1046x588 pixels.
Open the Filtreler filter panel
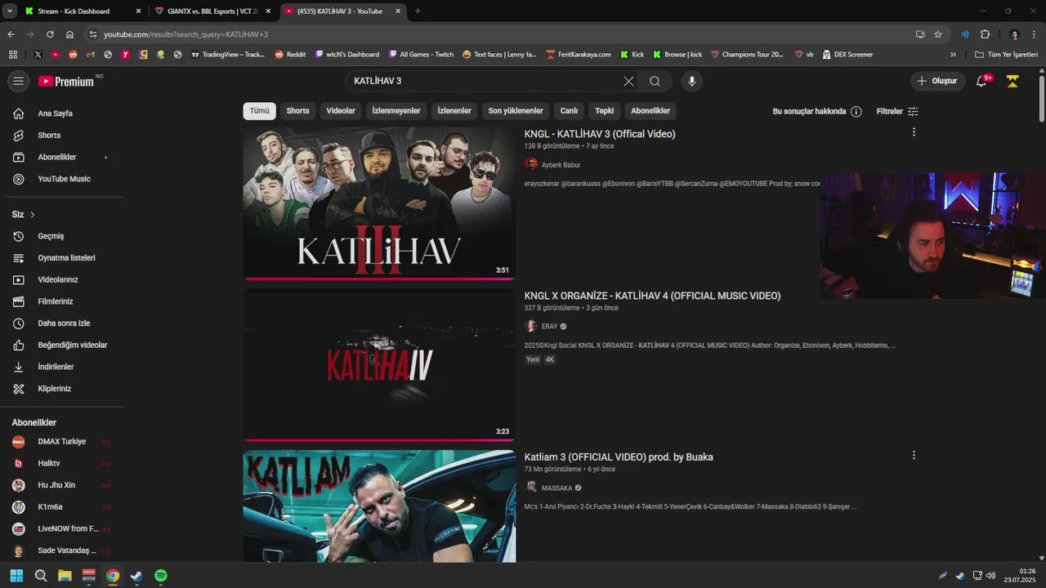tap(897, 111)
